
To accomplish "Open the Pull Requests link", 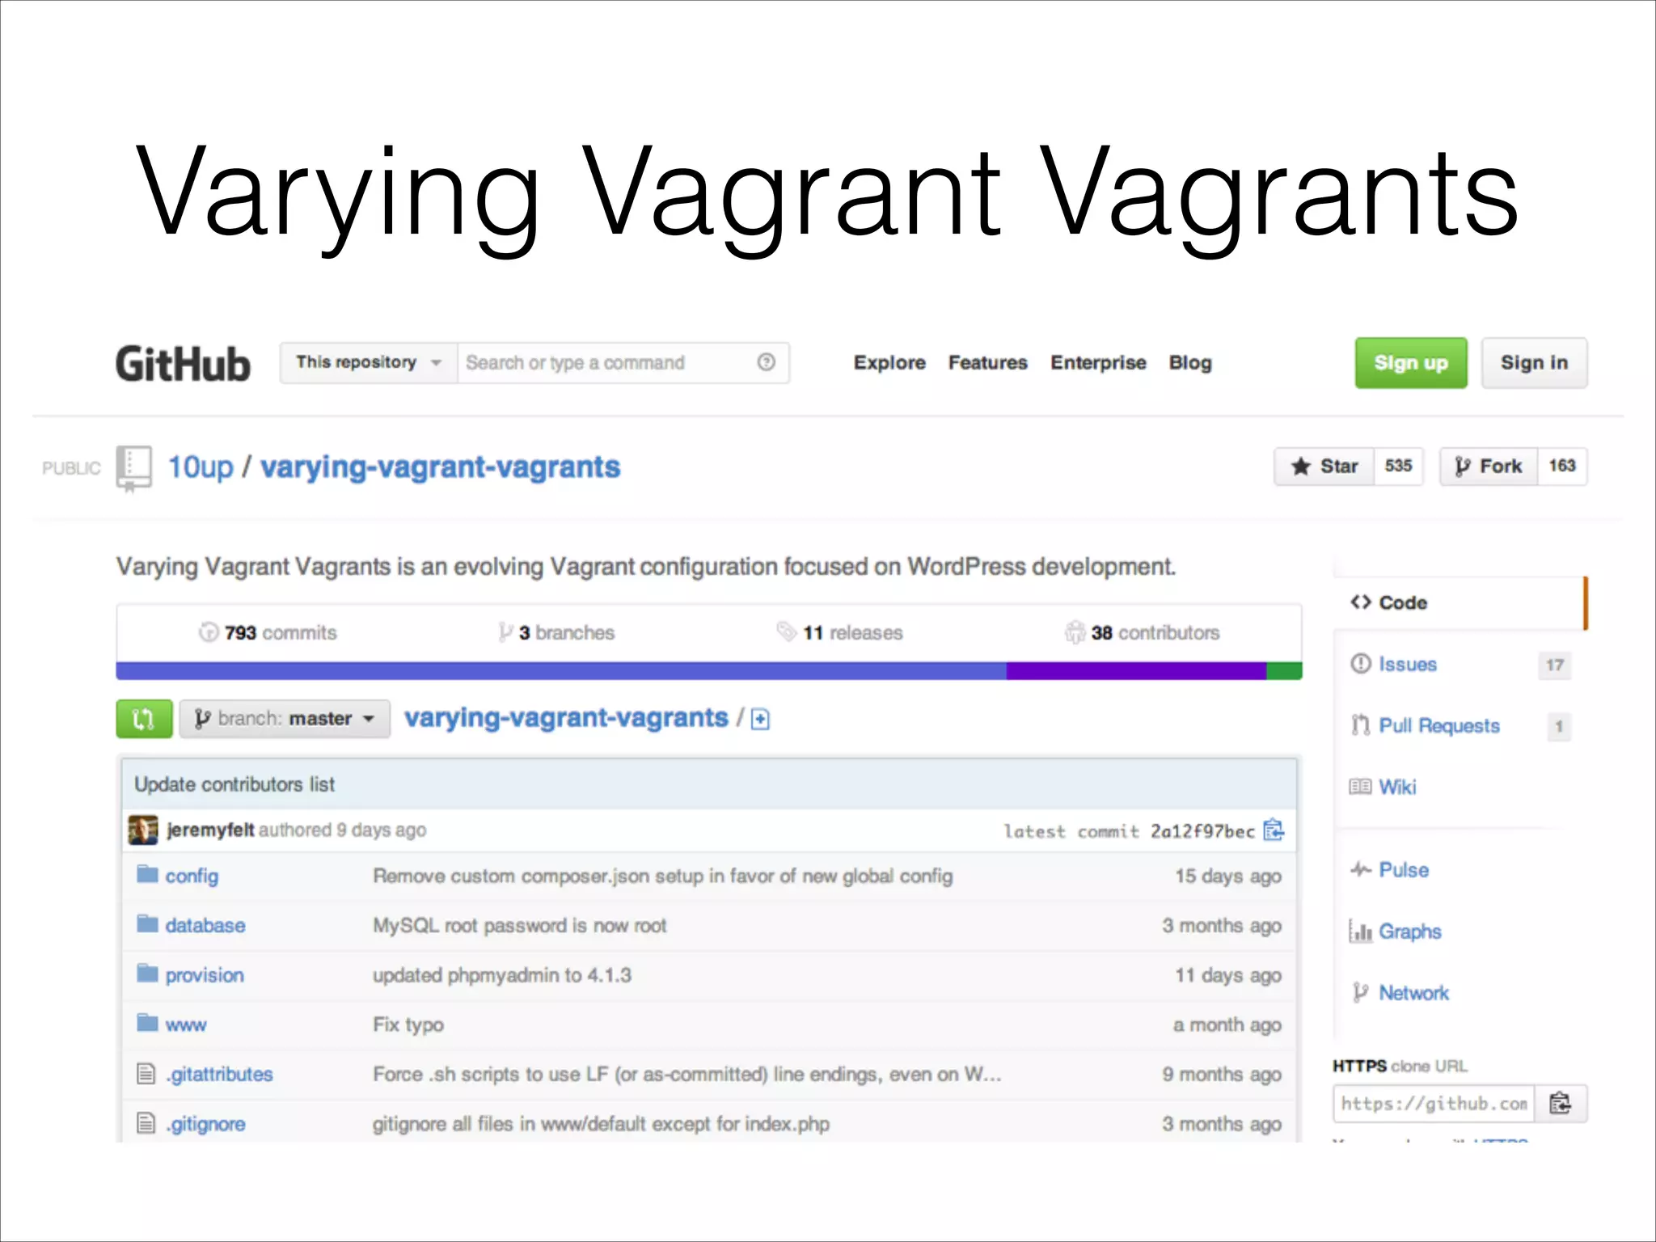I will [x=1439, y=725].
